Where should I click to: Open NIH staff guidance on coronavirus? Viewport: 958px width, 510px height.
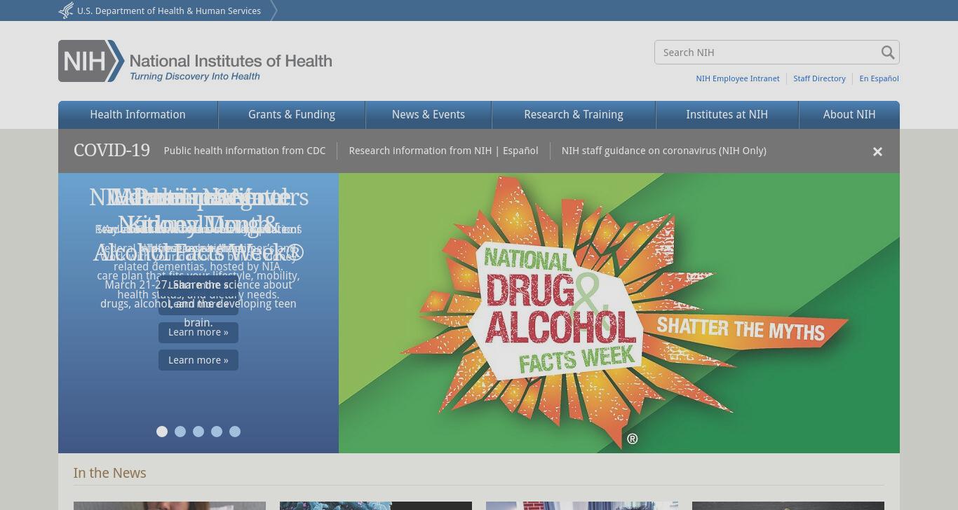664,151
